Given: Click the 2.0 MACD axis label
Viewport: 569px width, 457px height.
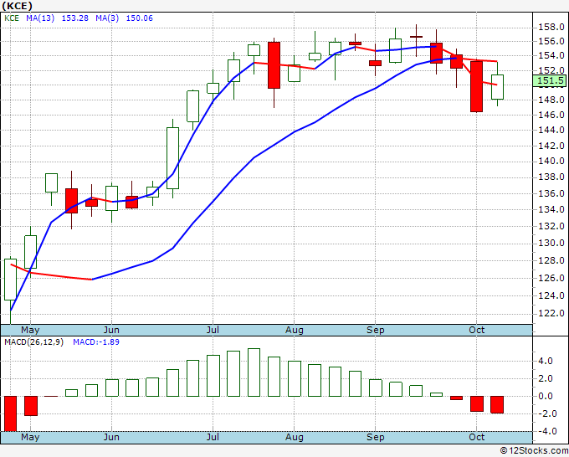Looking at the screenshot, I should [x=546, y=378].
